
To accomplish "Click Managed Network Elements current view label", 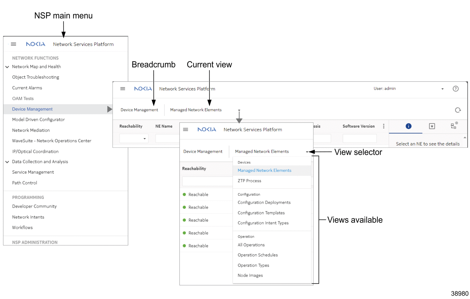I will click(x=196, y=110).
